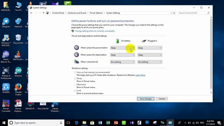The height and width of the screenshot is (126, 224).
Task: Open close lid Plugged in dropdown
Action: click(x=150, y=62)
